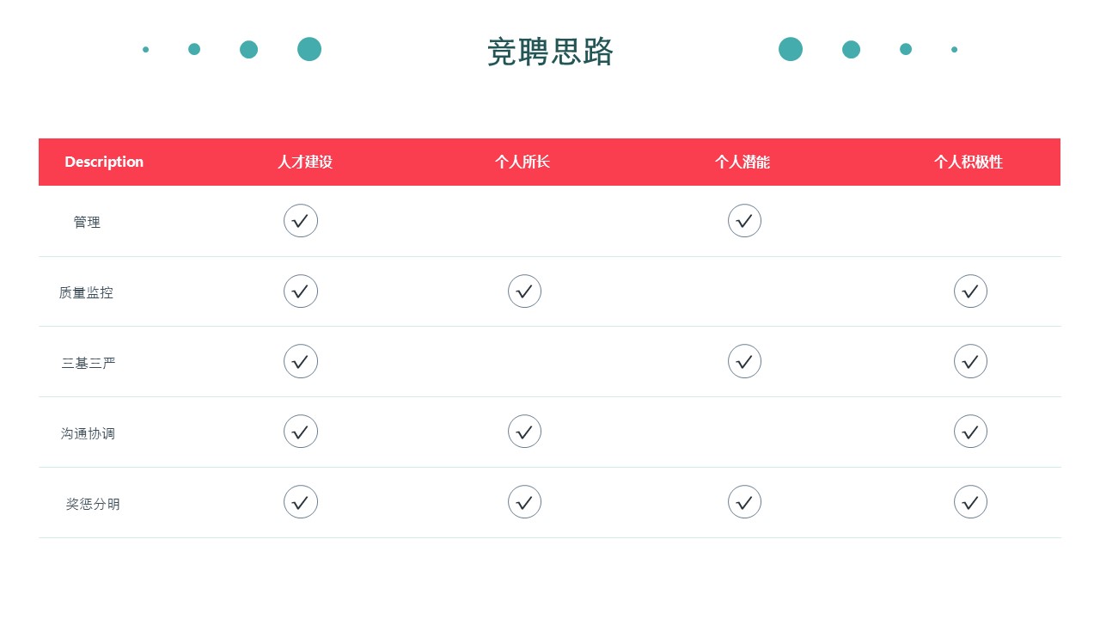Click the largest teal dot right of title
Screen dimensions: 1100x619
click(x=791, y=49)
